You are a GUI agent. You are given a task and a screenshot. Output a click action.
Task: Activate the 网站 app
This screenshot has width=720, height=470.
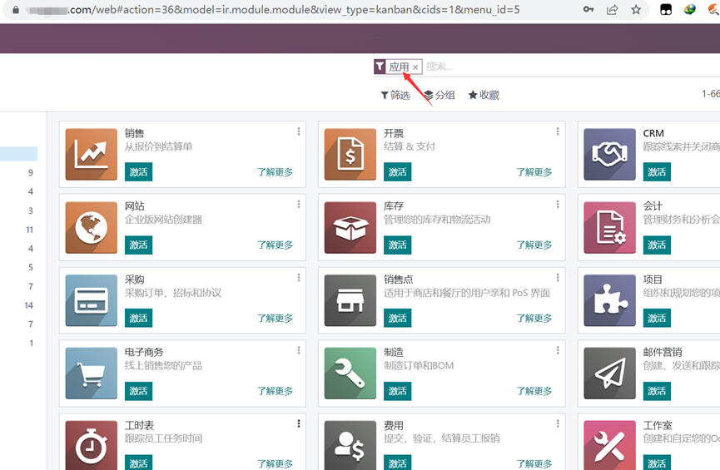138,245
